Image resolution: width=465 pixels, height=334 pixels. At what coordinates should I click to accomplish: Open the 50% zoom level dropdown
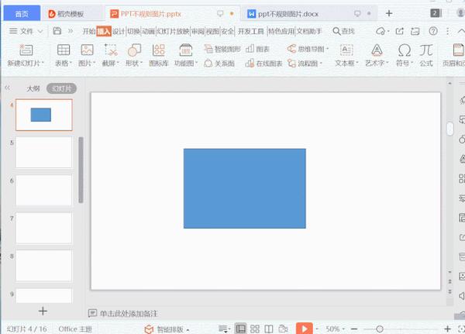pyautogui.click(x=335, y=329)
